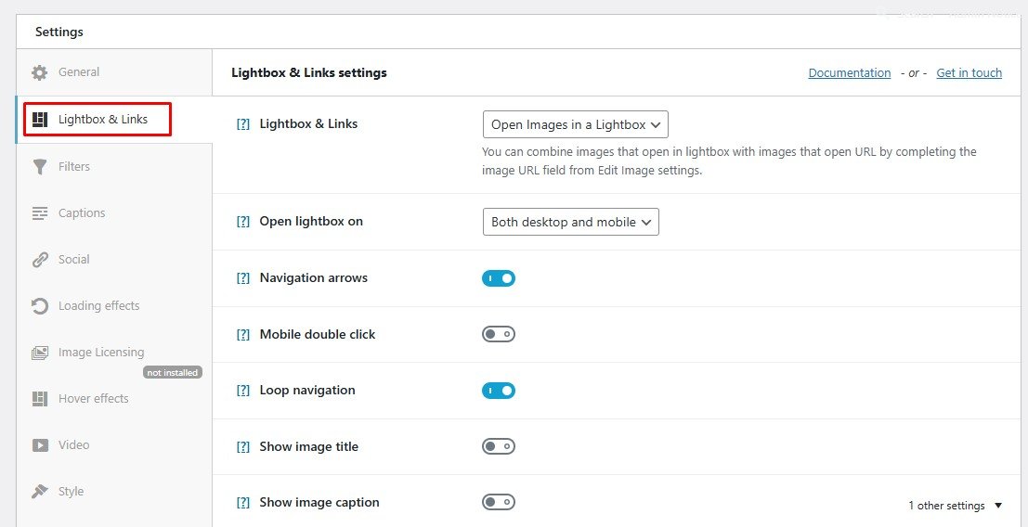Image resolution: width=1028 pixels, height=527 pixels.
Task: Click the 'Get in touch' link
Action: click(969, 73)
